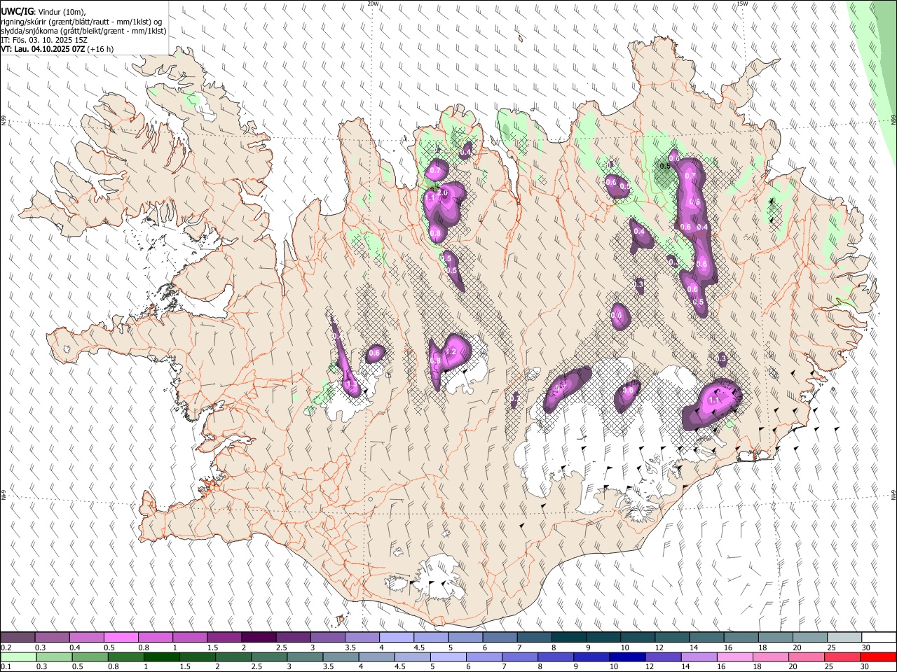Click the 'rigning/skúrir' description line
This screenshot has width=897, height=672.
pyautogui.click(x=81, y=22)
